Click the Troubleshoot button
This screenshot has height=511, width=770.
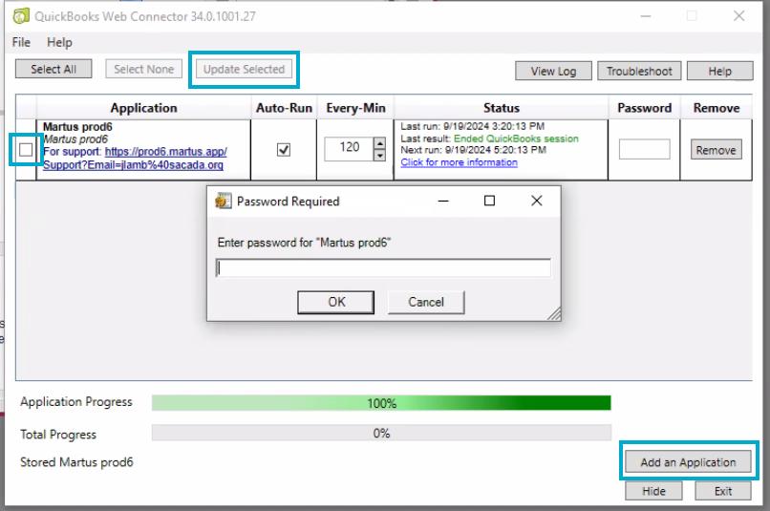click(x=639, y=72)
